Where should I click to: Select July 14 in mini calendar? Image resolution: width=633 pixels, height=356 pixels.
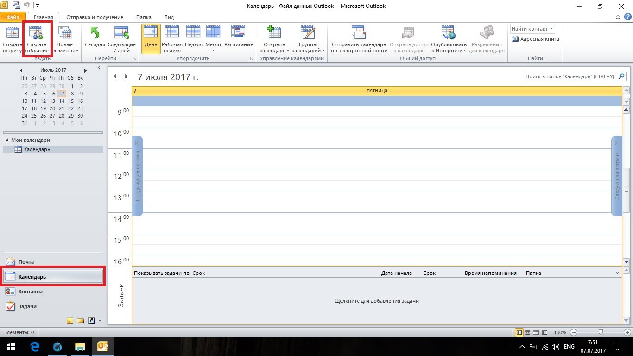pos(62,101)
